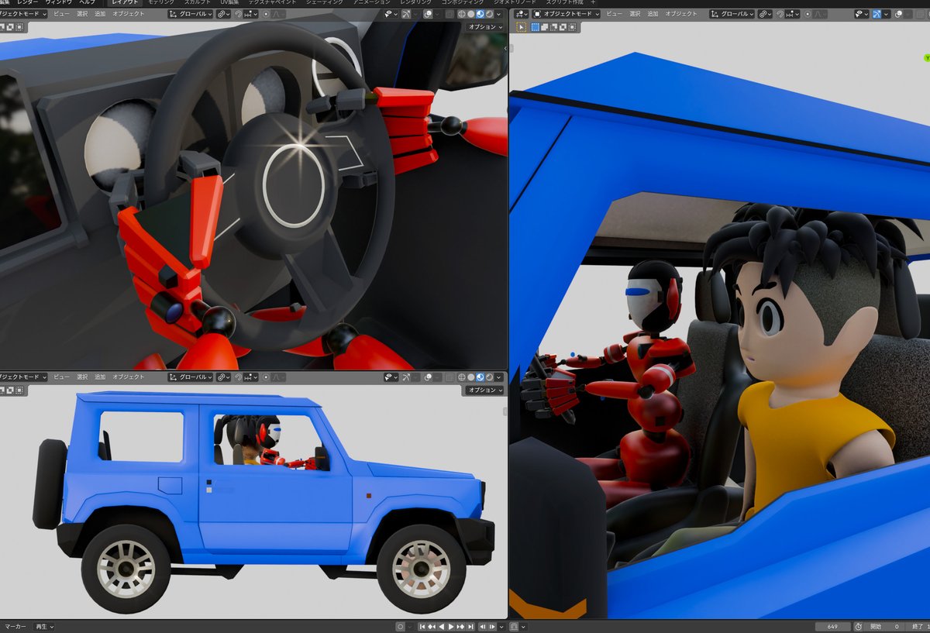The width and height of the screenshot is (930, 633).
Task: Click the 開始 start frame field
Action: click(x=883, y=626)
